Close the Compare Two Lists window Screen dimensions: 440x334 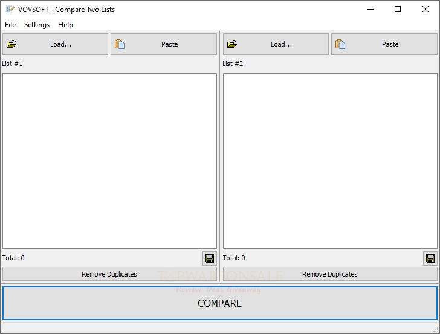(425, 9)
